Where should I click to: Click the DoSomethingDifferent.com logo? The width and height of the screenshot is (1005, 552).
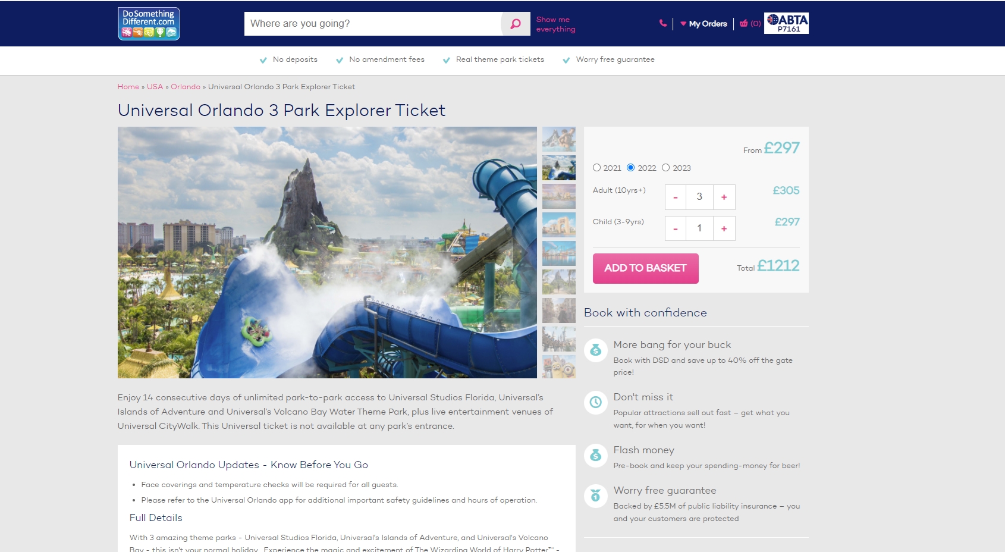click(149, 24)
